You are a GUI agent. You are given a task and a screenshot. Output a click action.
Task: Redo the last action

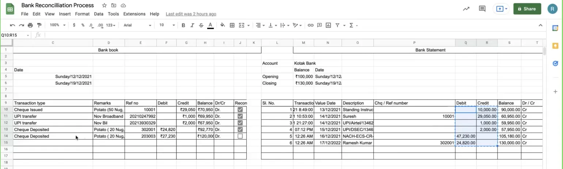click(21, 25)
